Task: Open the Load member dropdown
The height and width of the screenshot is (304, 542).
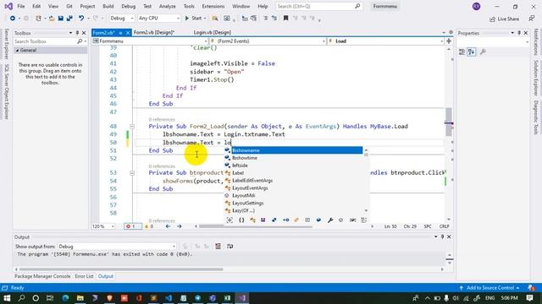Action: (x=385, y=41)
